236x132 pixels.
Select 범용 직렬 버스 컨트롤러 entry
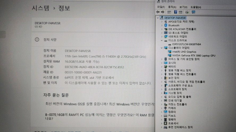tap(182, 74)
